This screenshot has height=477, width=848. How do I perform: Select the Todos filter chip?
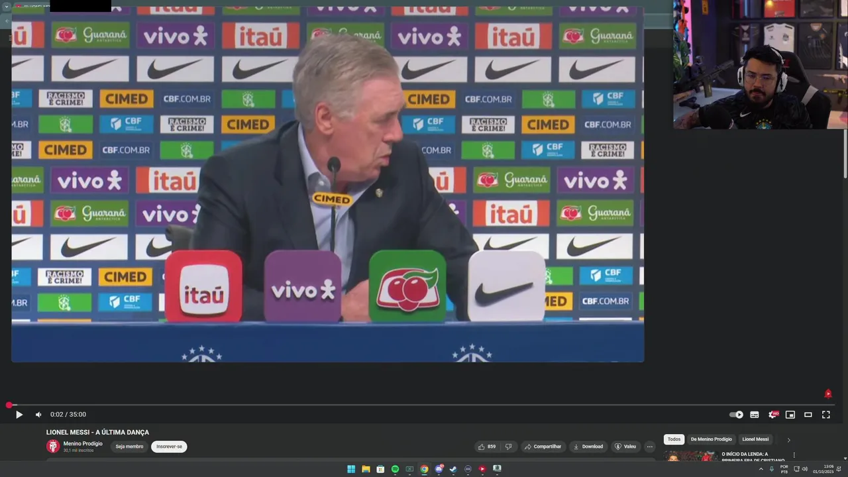coord(674,439)
